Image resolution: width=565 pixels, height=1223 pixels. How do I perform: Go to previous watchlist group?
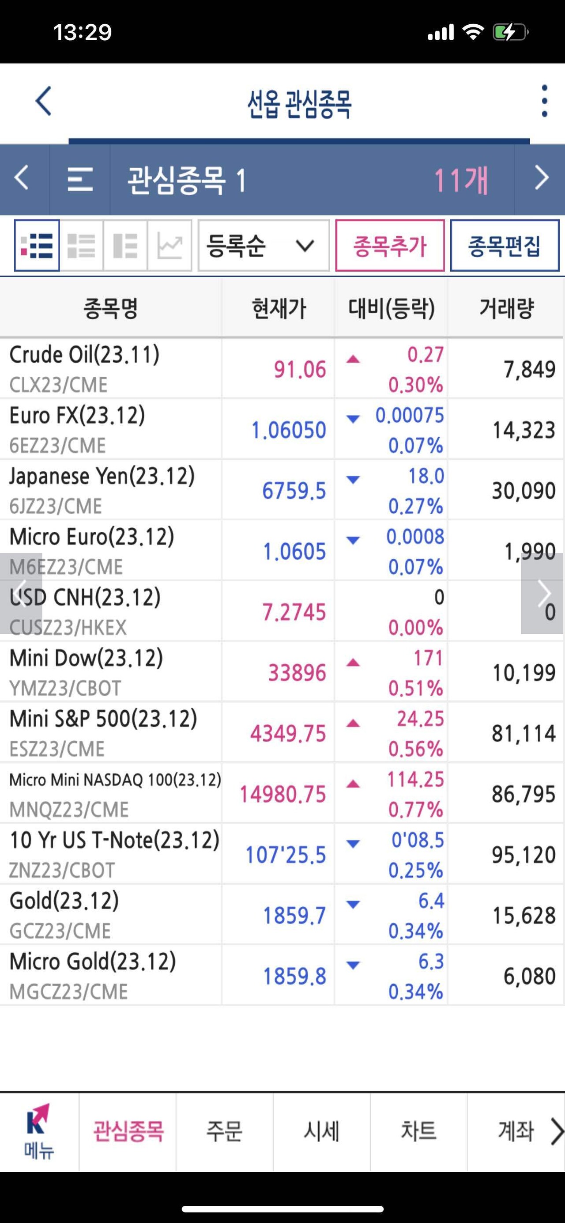[23, 178]
